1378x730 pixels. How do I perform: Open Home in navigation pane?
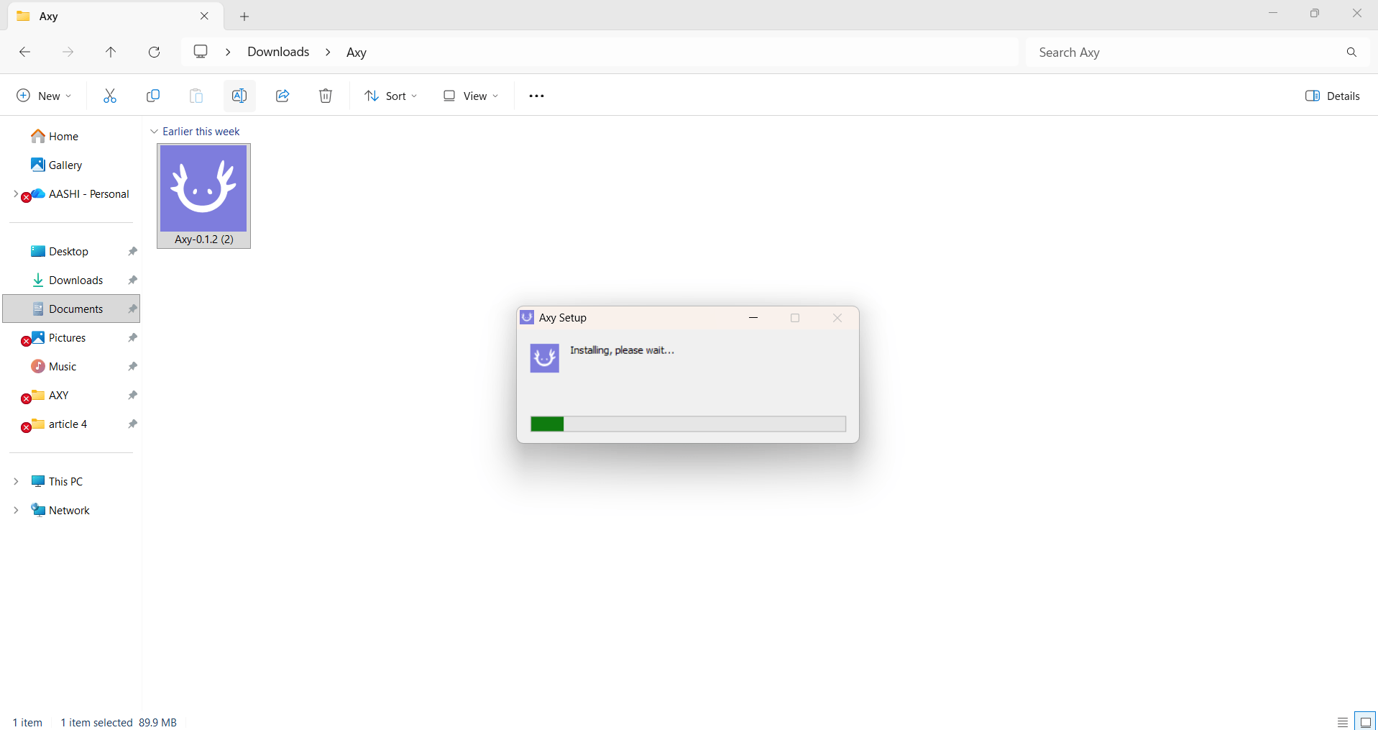[x=55, y=136]
